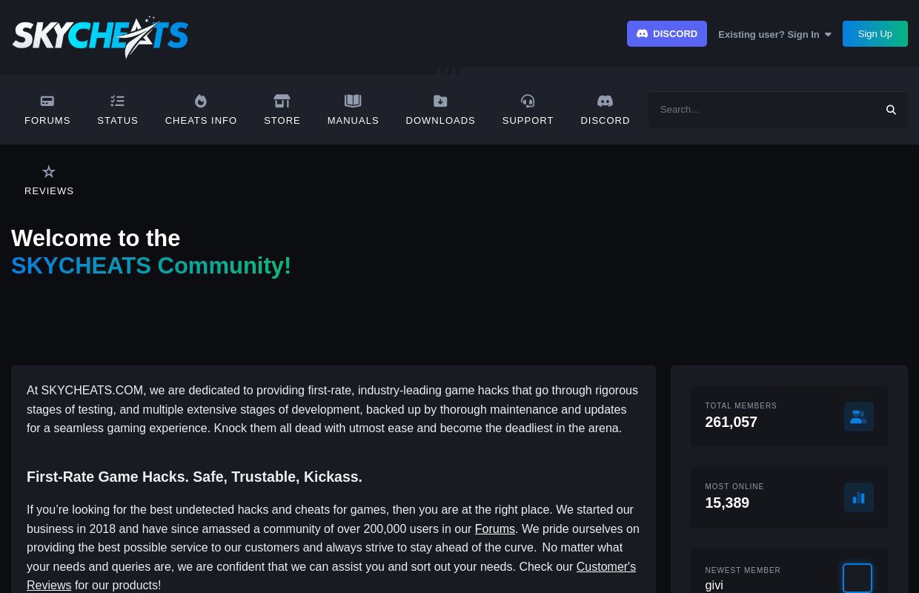This screenshot has height=593, width=919.
Task: Open the Store shop icon
Action: [282, 101]
